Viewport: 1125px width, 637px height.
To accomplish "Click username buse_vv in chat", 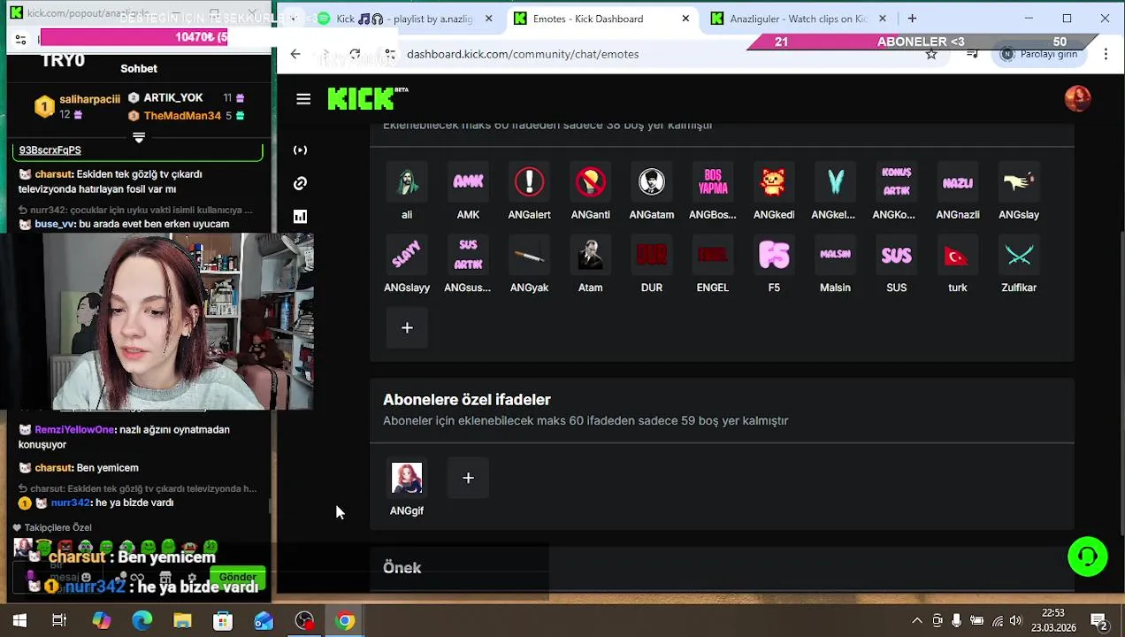I will 54,225.
